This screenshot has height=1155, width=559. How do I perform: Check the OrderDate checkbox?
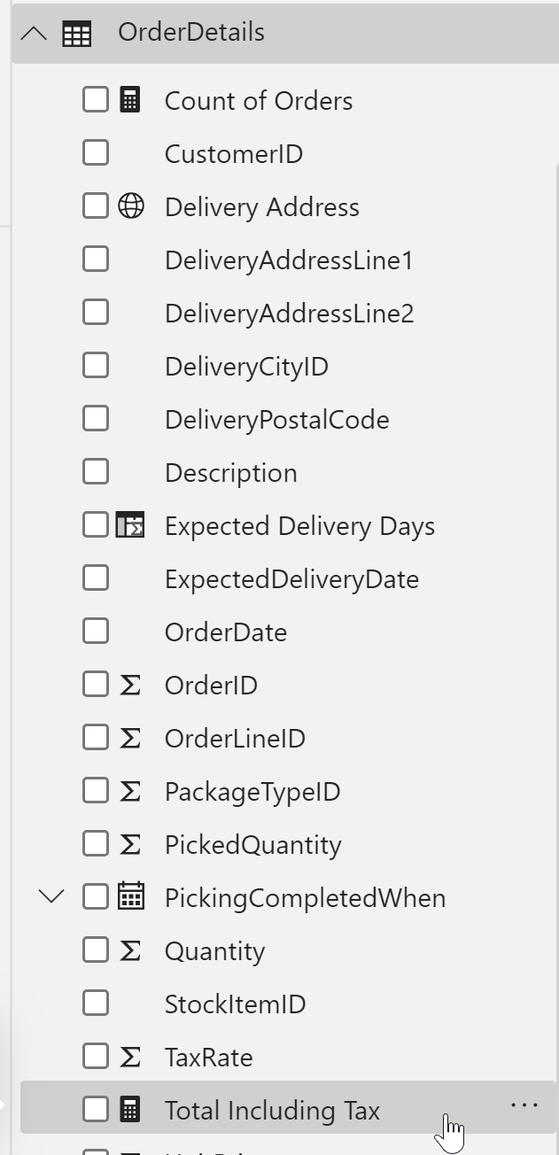tap(96, 631)
